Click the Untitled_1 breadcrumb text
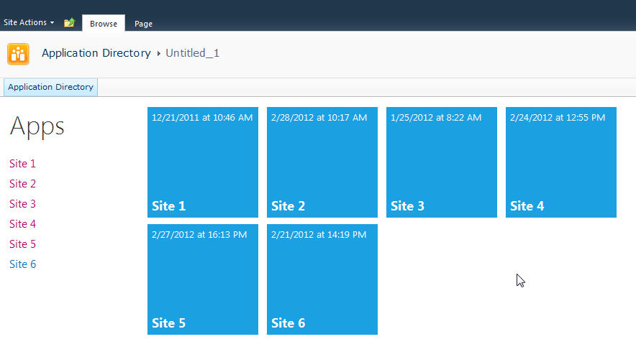 coord(192,53)
